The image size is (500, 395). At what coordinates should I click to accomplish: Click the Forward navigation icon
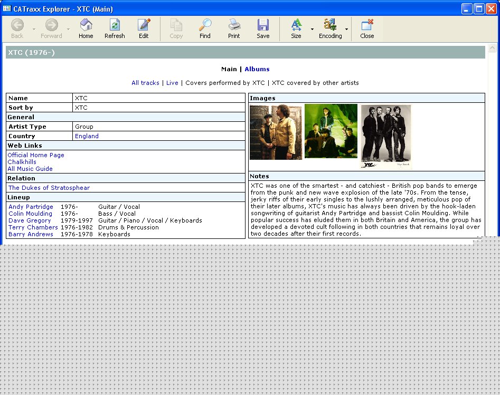[x=51, y=25]
